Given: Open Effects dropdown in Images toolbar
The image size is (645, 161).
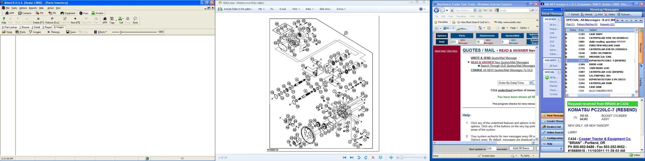Looking at the screenshot, I should click(x=100, y=32).
